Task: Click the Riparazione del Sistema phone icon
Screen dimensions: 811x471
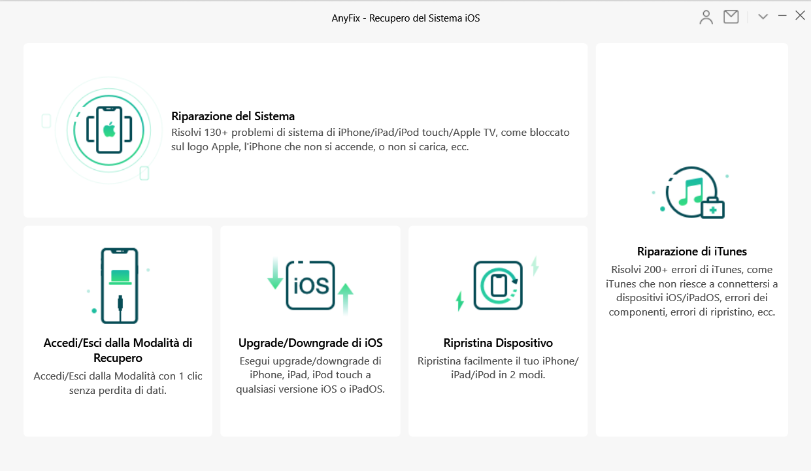Action: 108,129
